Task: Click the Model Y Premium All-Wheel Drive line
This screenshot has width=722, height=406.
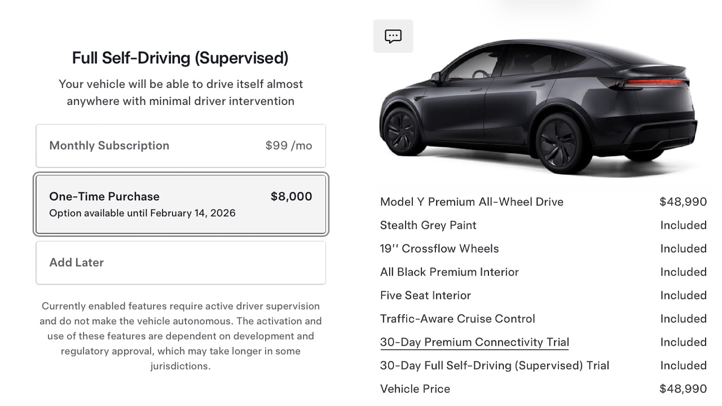Action: click(472, 202)
